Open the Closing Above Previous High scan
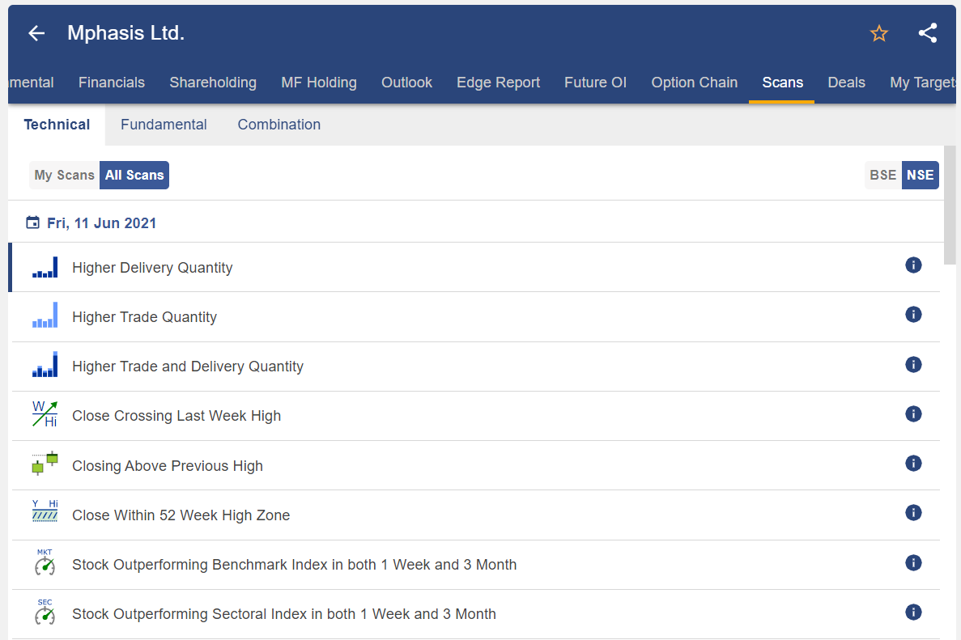 tap(168, 466)
